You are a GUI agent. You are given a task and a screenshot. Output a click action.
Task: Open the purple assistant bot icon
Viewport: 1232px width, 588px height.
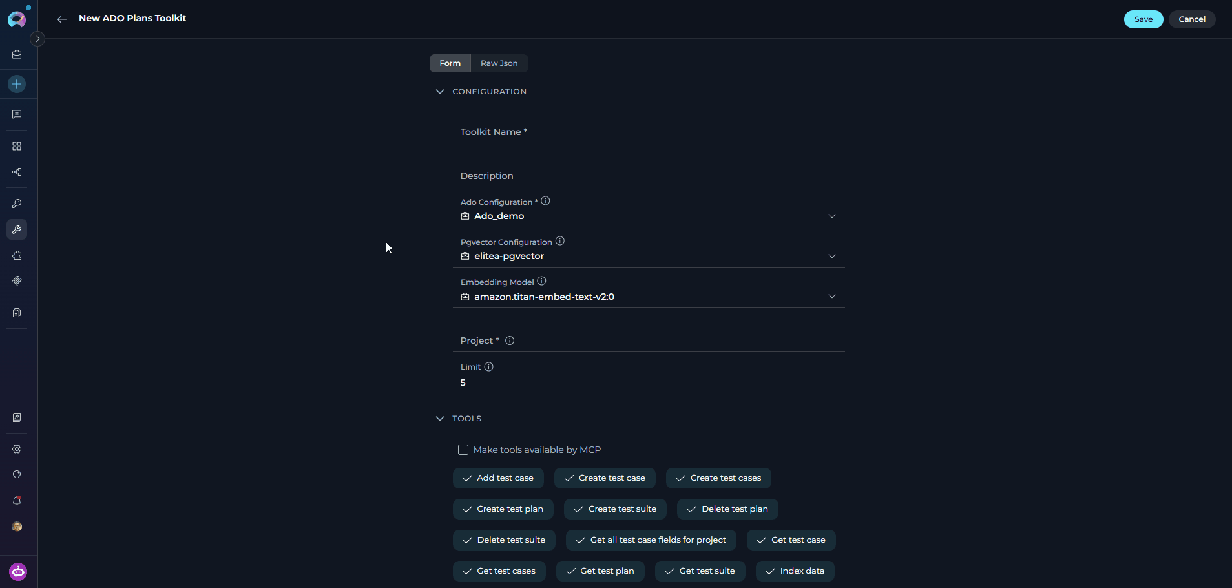18,572
